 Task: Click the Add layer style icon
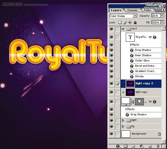click(117, 146)
